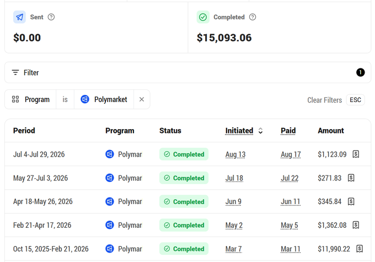Viewport: 375px width, 262px height.
Task: Sort by the Initiated column
Action: coord(239,131)
